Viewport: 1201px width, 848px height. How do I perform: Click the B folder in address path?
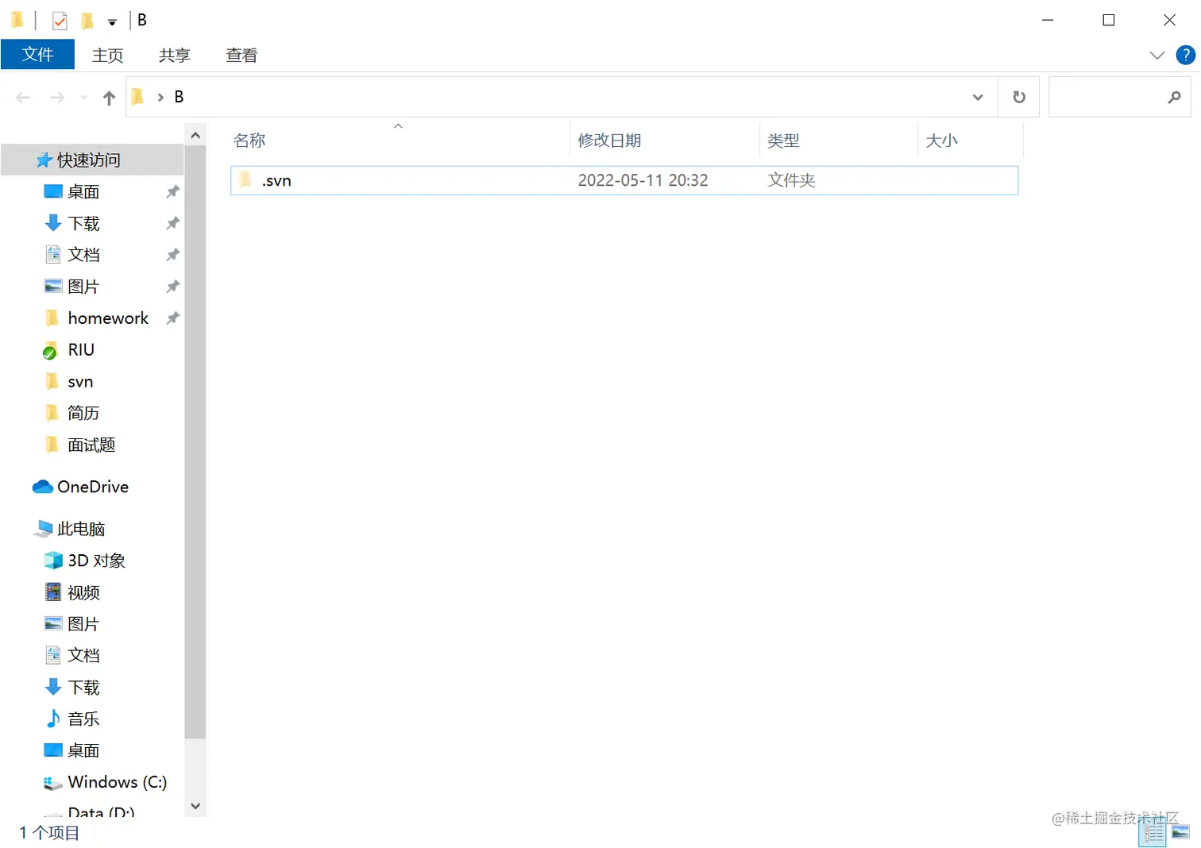point(179,97)
